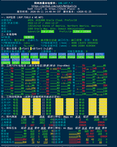Screen dimensions: 117x147
Task: Click the bash curl Check.Place command line
Action: pos(54,9)
